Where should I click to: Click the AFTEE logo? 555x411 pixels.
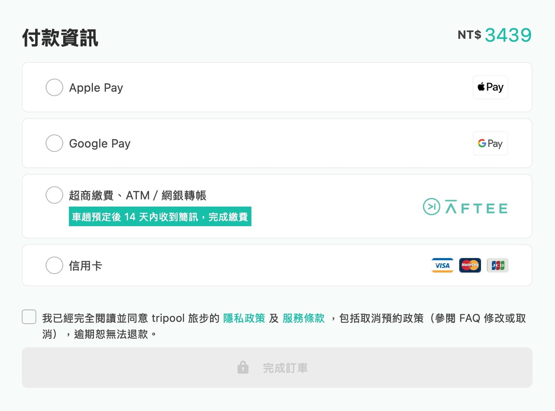465,207
